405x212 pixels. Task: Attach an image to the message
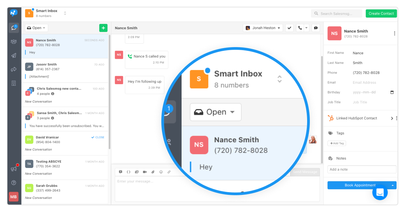click(x=137, y=172)
